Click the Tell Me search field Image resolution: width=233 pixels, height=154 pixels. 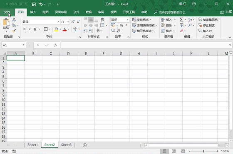(170, 12)
